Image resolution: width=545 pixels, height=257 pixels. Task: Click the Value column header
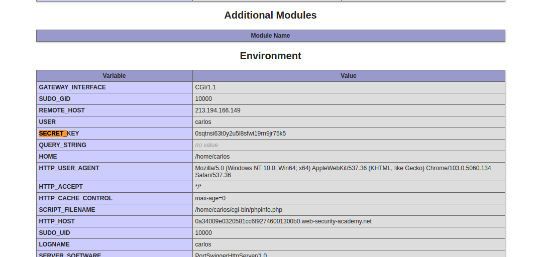coord(348,76)
